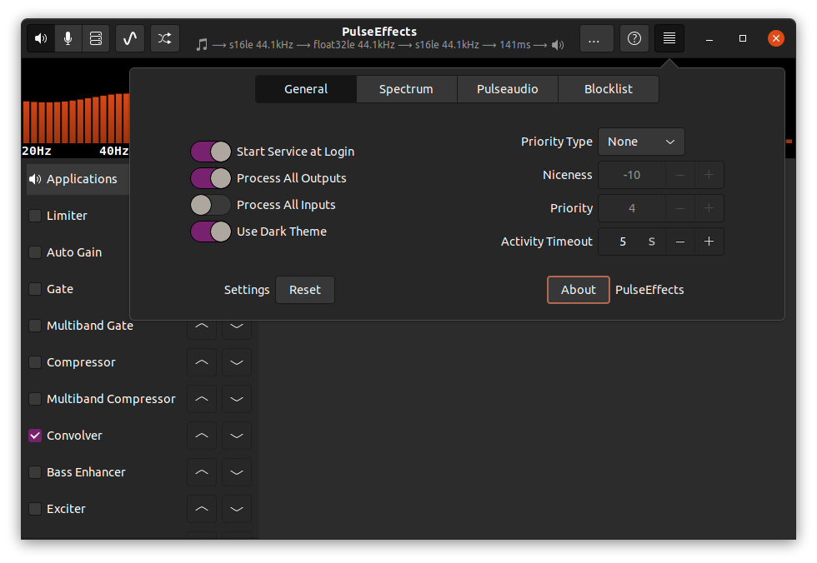Click the Niceness value field

[x=632, y=175]
